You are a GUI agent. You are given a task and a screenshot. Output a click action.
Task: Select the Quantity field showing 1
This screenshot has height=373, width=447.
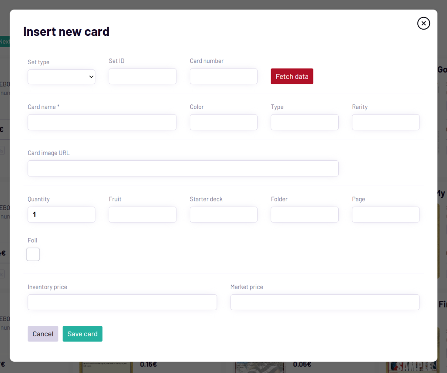[x=61, y=214]
